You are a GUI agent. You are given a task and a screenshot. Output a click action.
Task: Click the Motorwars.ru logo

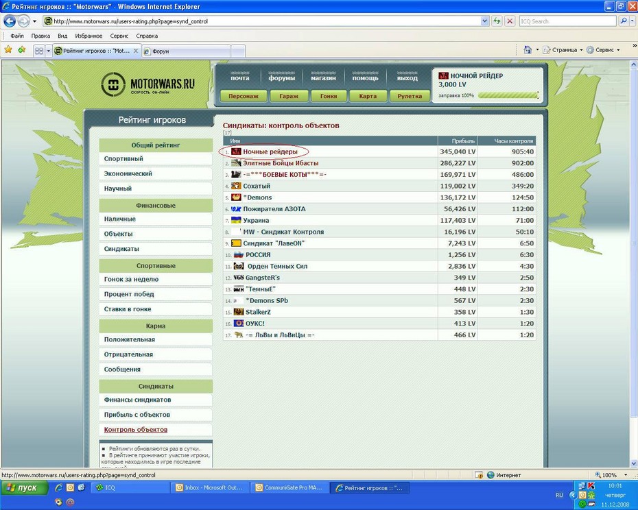pos(148,84)
